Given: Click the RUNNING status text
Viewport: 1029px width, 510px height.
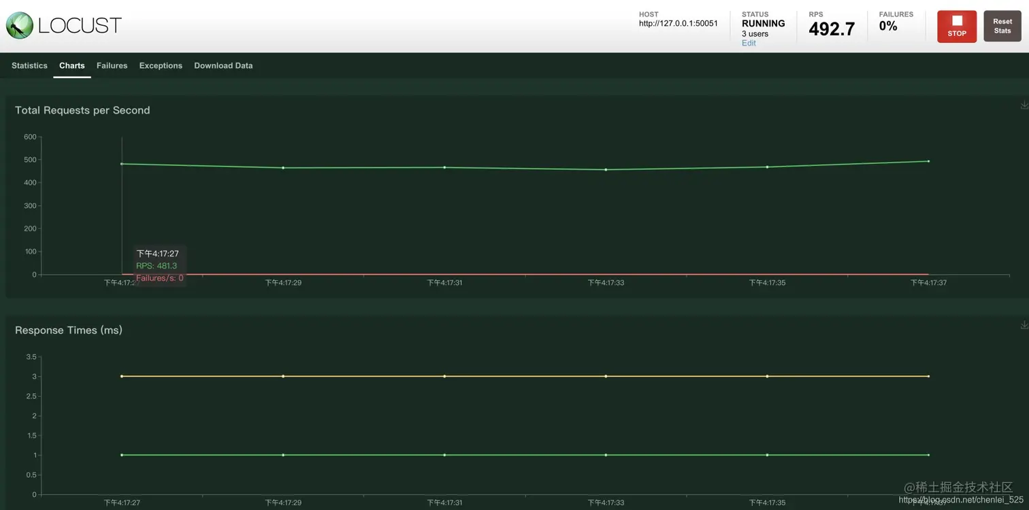Looking at the screenshot, I should tap(763, 23).
